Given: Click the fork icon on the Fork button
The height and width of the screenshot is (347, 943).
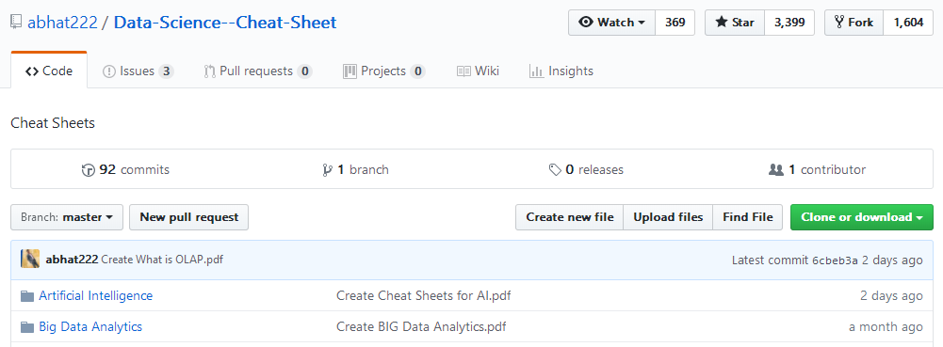Looking at the screenshot, I should (839, 23).
